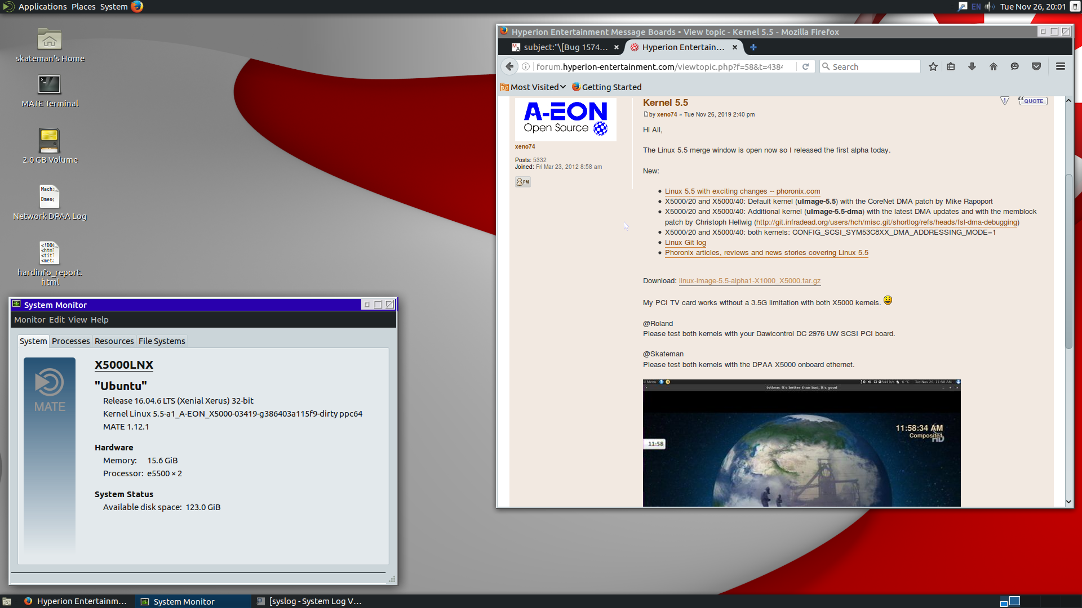Send PM to xeno74 icon

point(523,182)
